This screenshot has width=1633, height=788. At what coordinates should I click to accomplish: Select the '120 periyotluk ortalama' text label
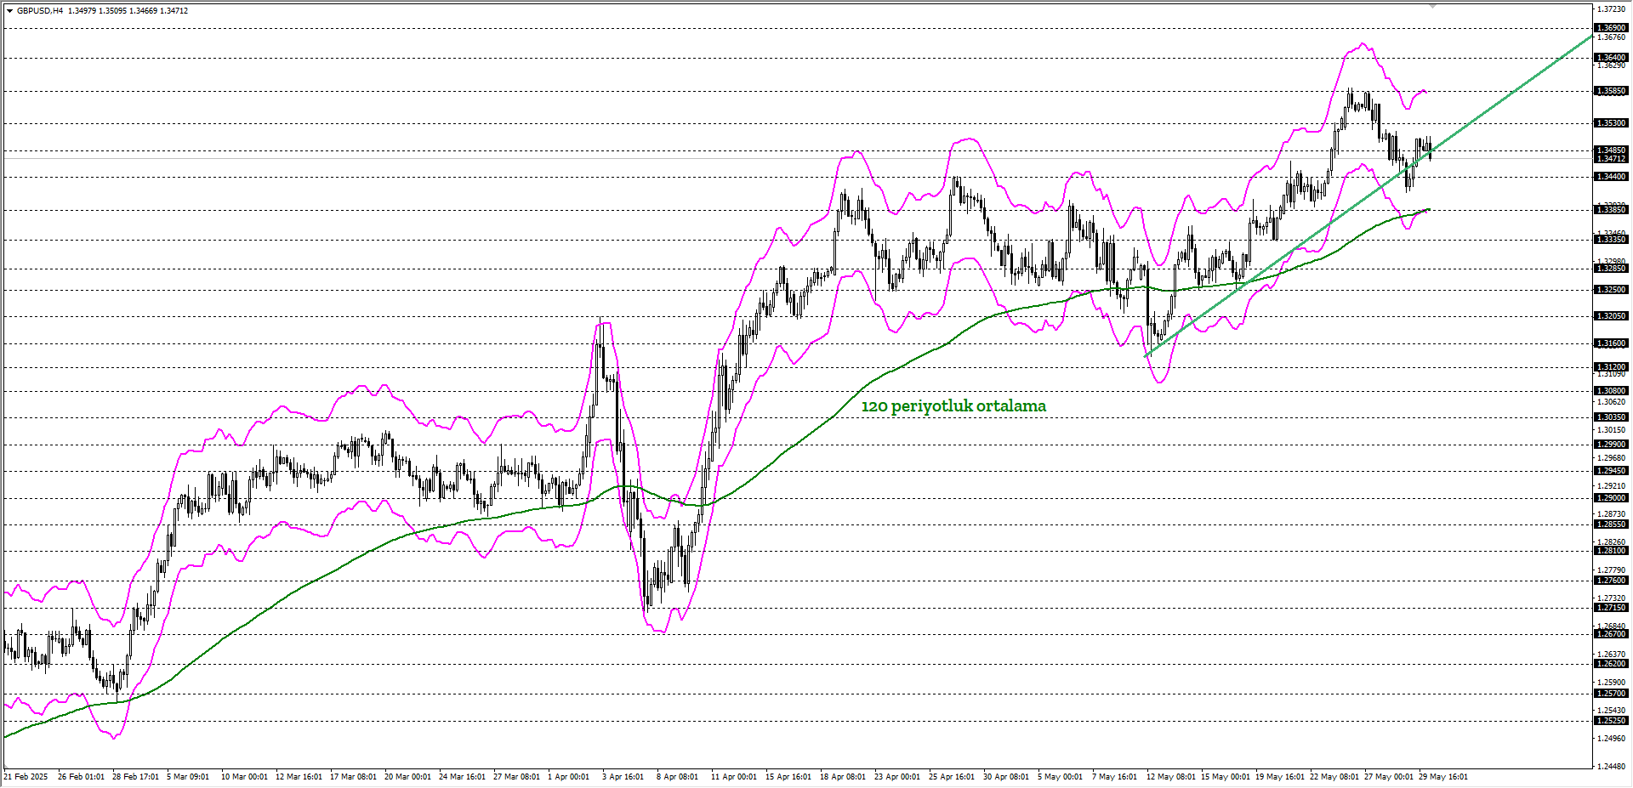953,406
